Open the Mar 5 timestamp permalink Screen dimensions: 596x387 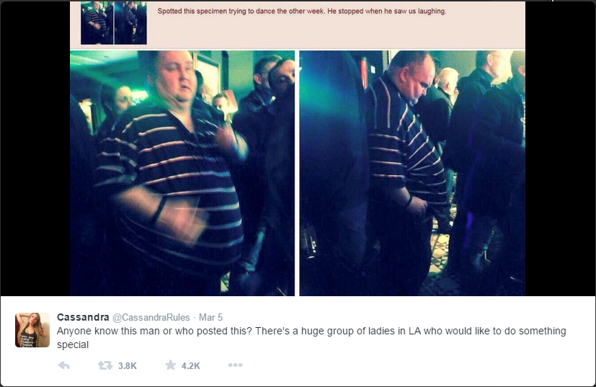pos(211,317)
